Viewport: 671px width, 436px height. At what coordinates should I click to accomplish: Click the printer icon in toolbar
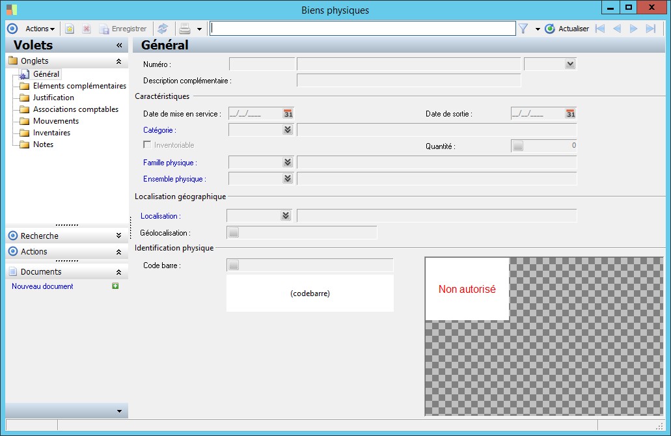click(185, 29)
